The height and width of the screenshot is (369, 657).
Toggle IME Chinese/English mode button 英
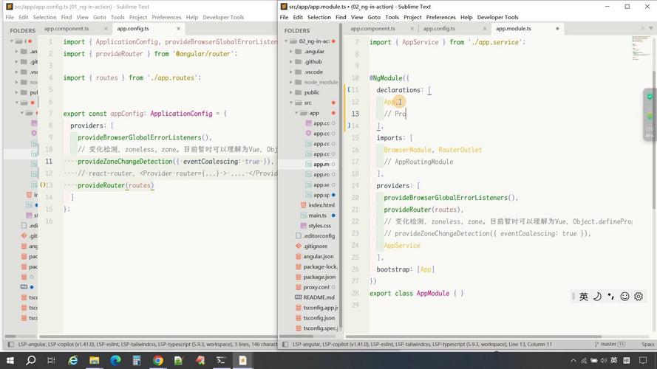(584, 297)
